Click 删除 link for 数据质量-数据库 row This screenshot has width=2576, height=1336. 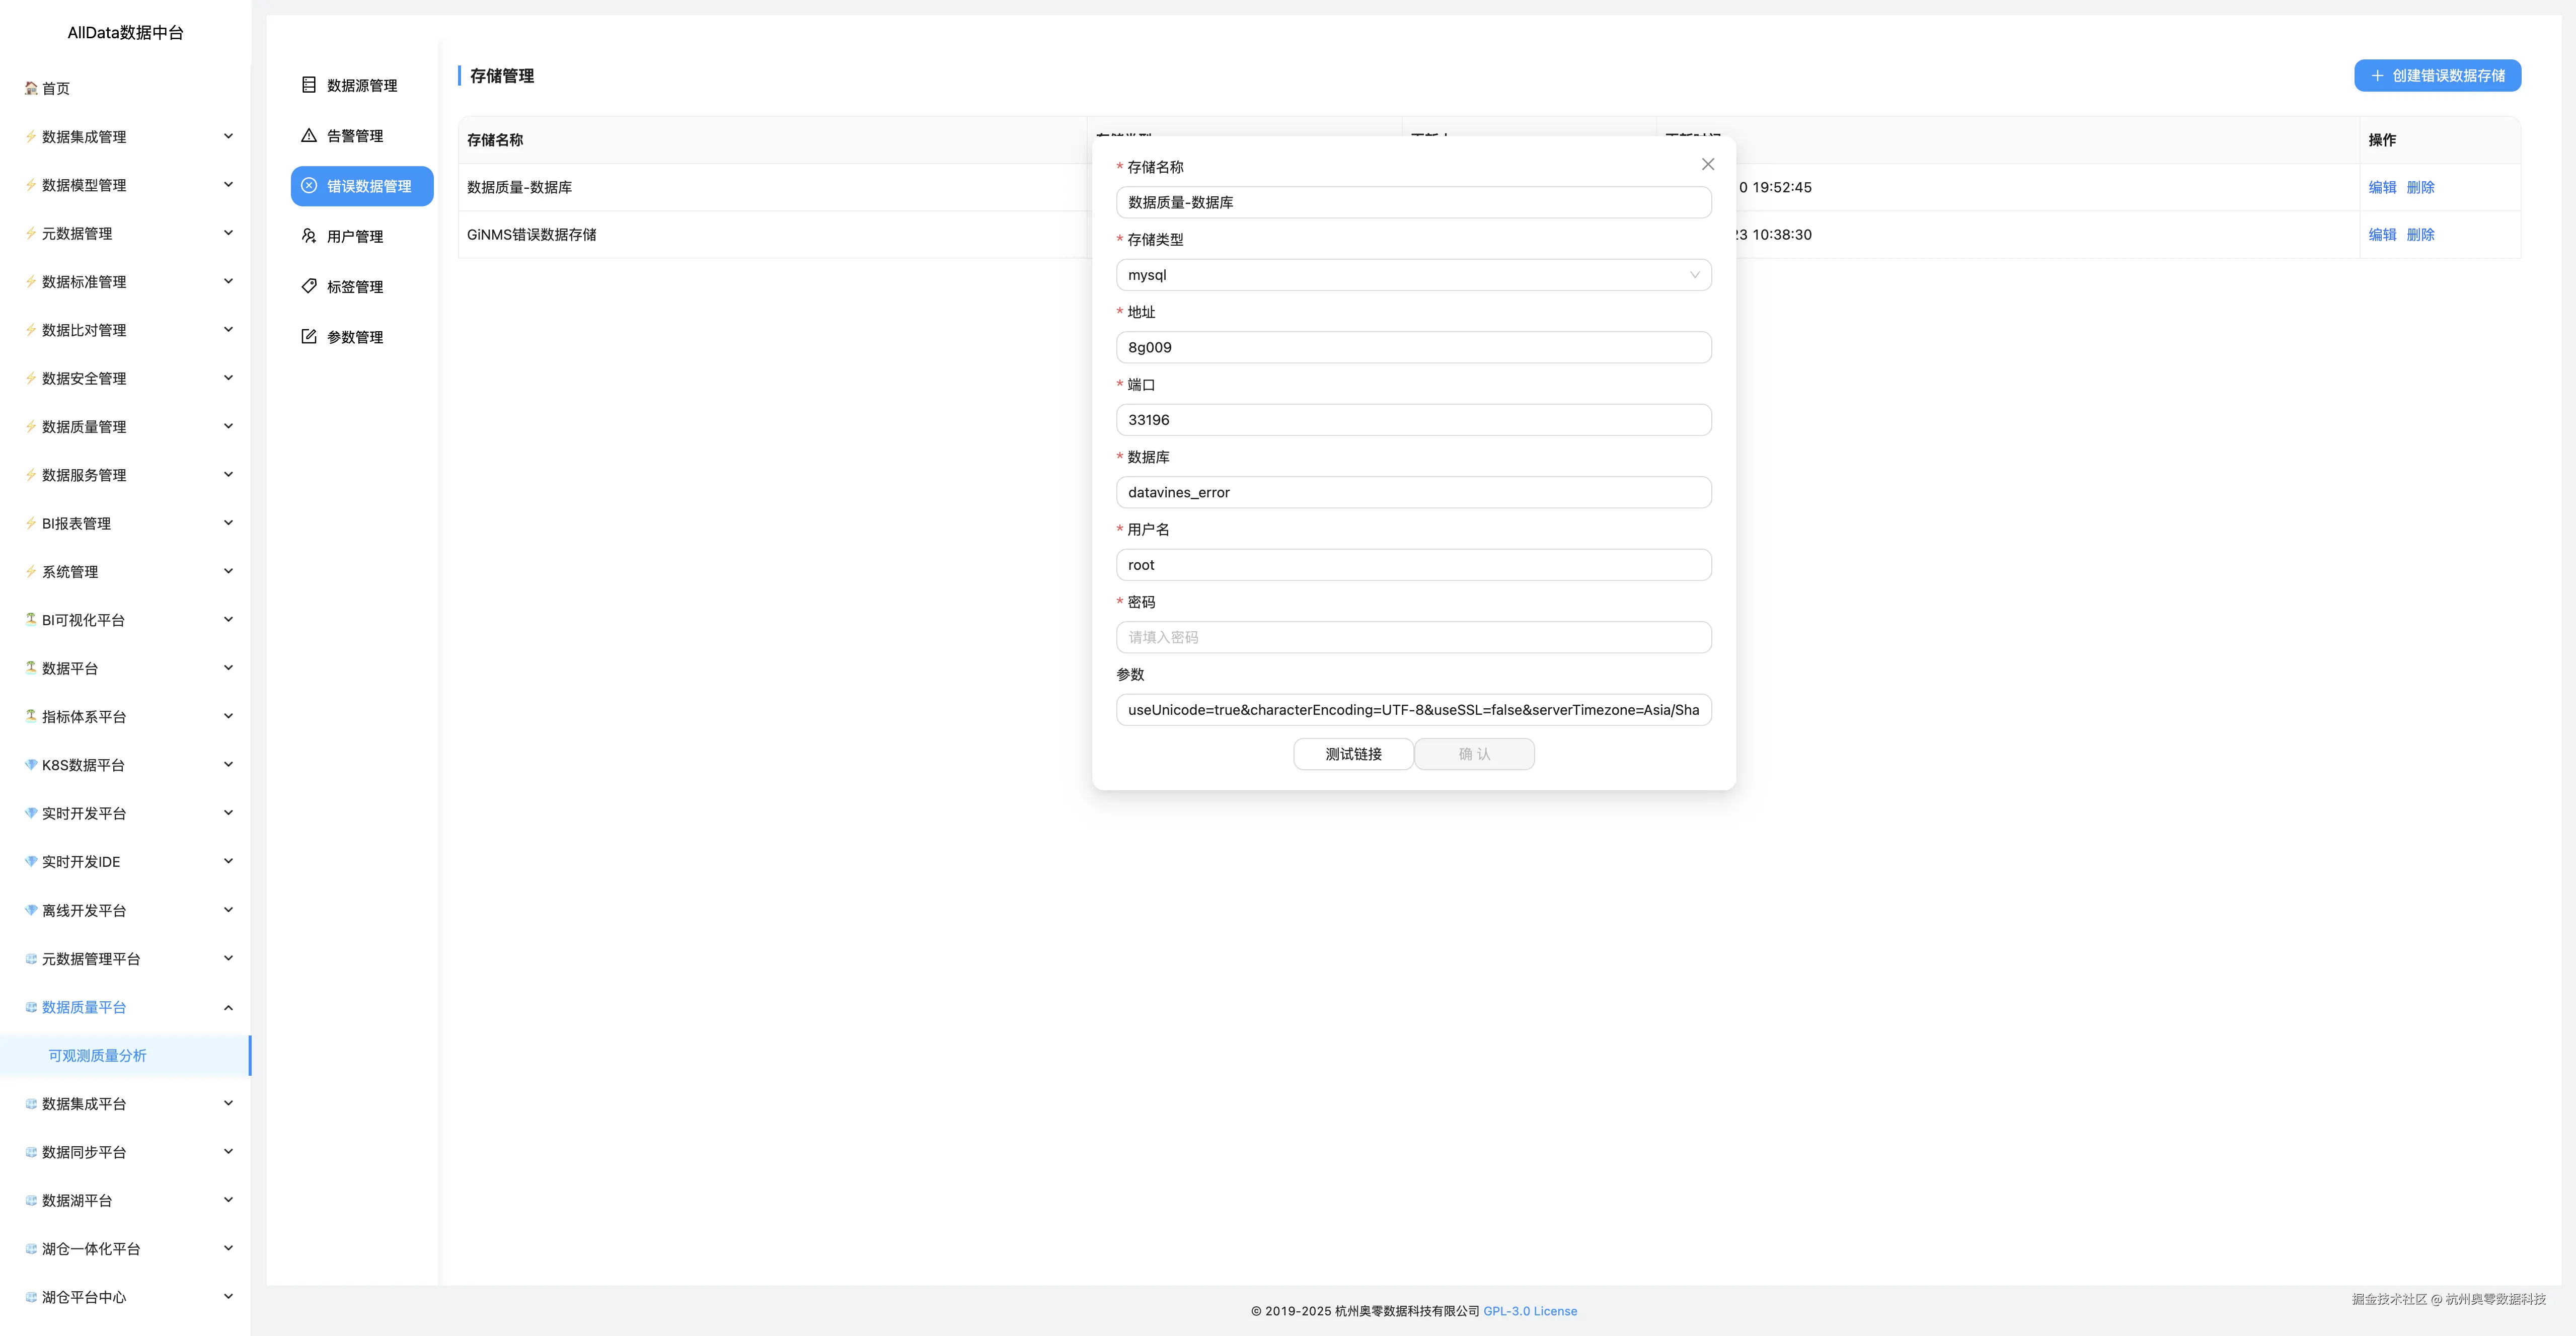[2420, 187]
